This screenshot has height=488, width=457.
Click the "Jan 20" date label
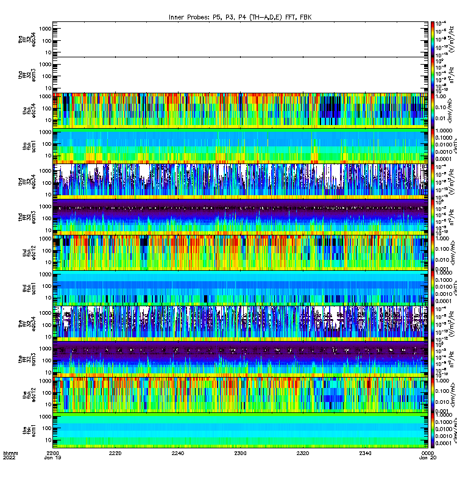(428, 457)
